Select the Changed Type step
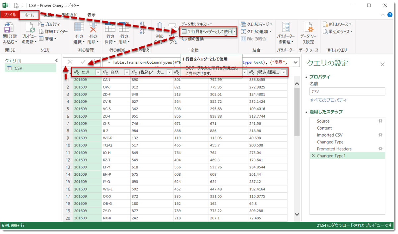Screen dimensions: 398x234 click(x=347, y=142)
